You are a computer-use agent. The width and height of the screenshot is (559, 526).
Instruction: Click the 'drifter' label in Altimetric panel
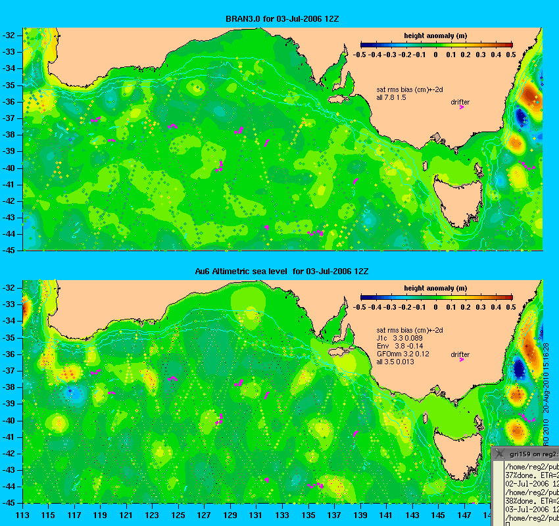[460, 354]
